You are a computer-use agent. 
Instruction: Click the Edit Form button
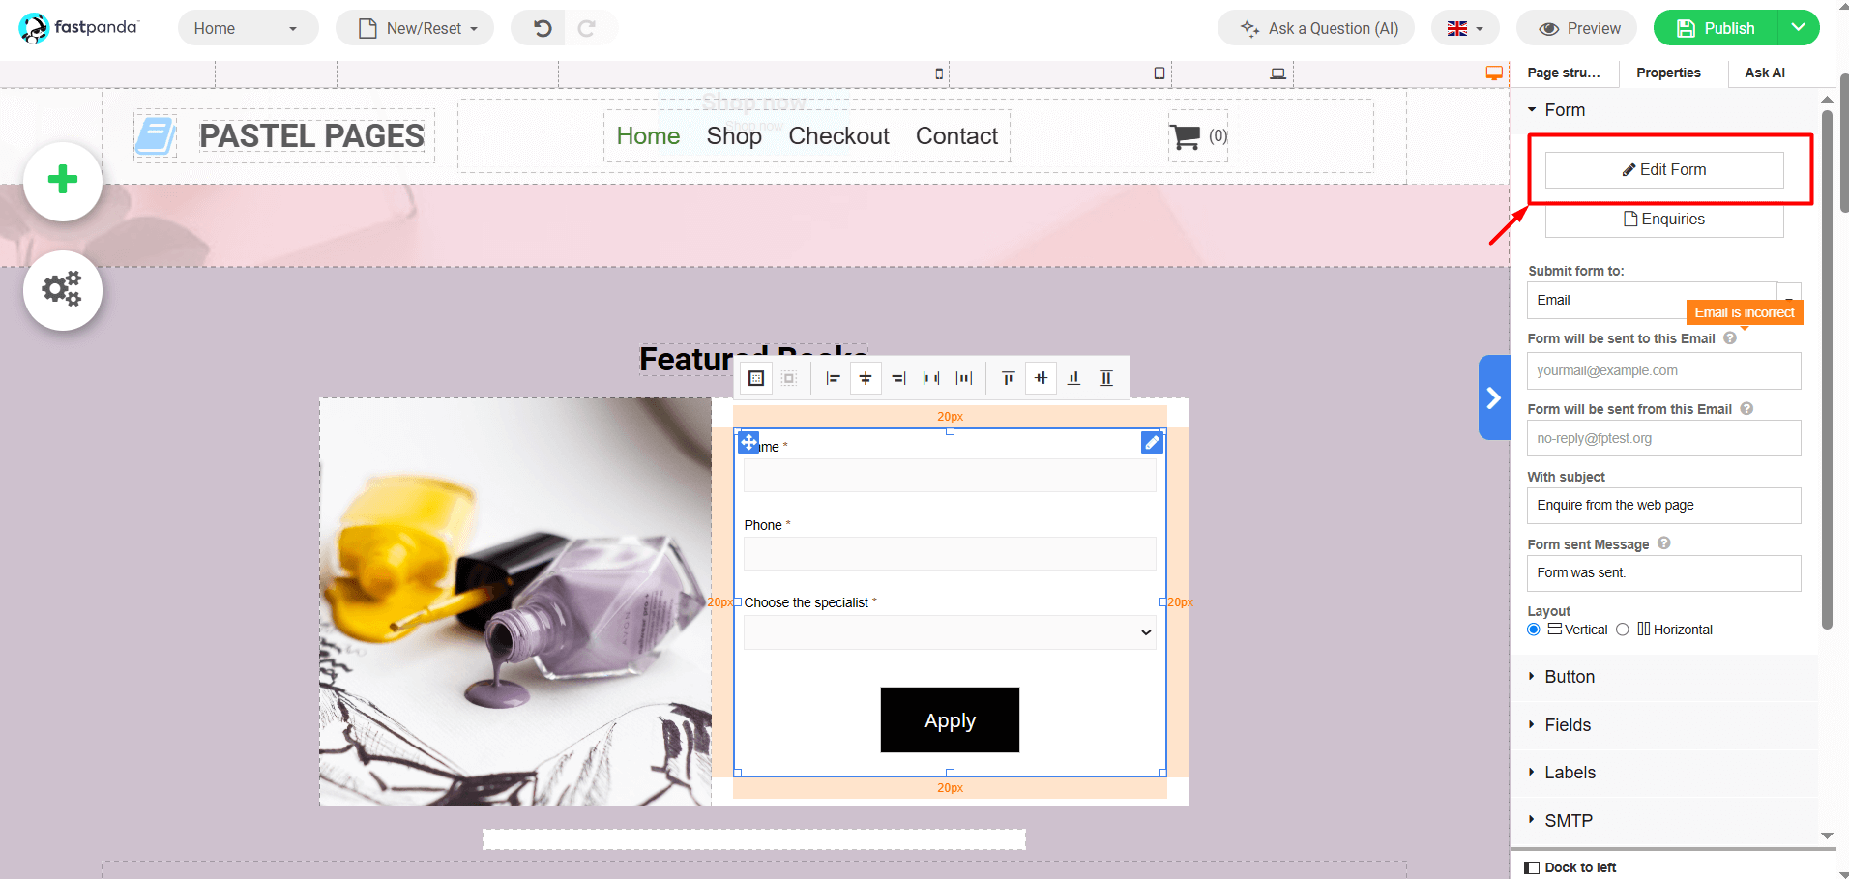tap(1664, 169)
